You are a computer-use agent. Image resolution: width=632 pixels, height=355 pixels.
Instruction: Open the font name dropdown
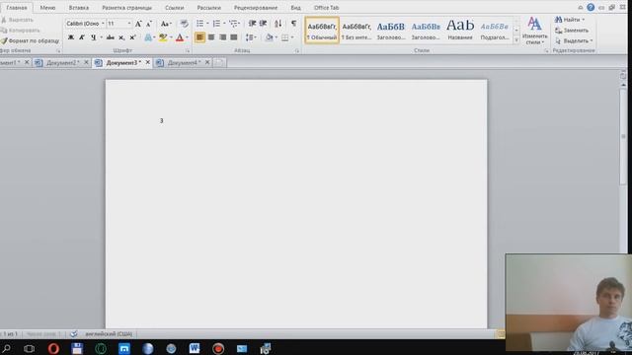click(x=103, y=24)
